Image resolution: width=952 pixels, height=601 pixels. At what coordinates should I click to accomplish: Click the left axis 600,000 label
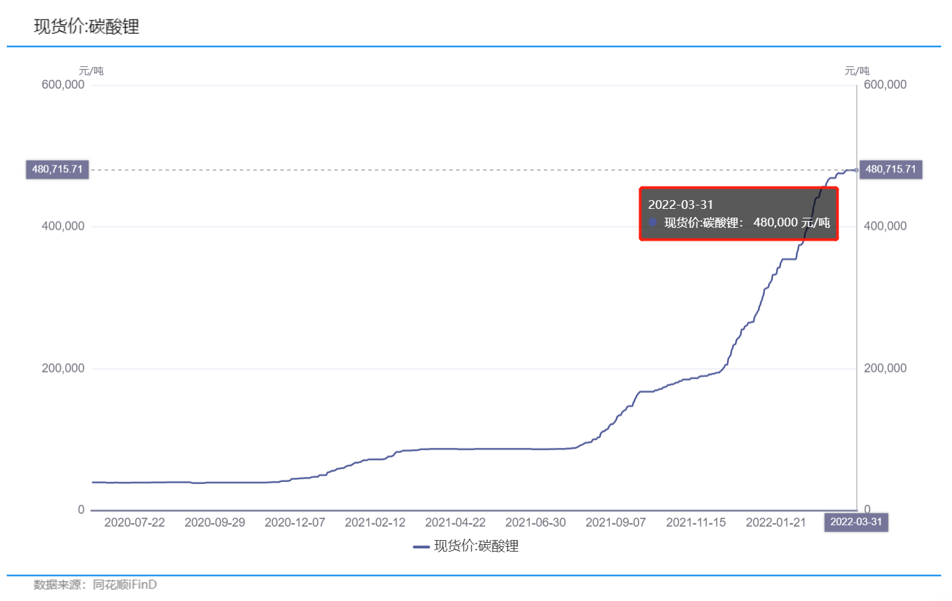pyautogui.click(x=63, y=85)
